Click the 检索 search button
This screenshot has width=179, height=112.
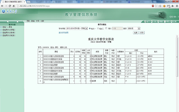[x=136, y=33]
